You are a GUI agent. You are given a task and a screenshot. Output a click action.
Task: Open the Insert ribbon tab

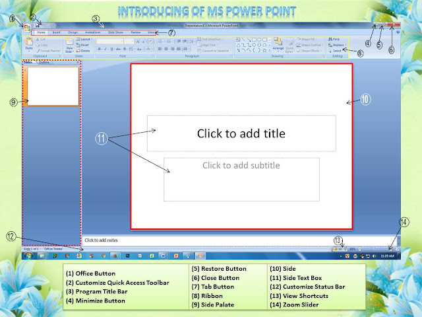[x=56, y=32]
